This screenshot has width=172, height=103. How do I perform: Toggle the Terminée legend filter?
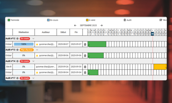[x=13, y=20]
